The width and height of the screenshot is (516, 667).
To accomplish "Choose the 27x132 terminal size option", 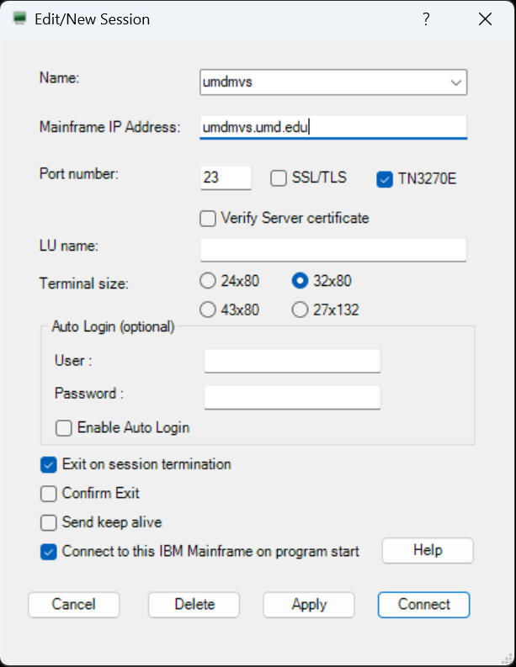I will (x=299, y=310).
